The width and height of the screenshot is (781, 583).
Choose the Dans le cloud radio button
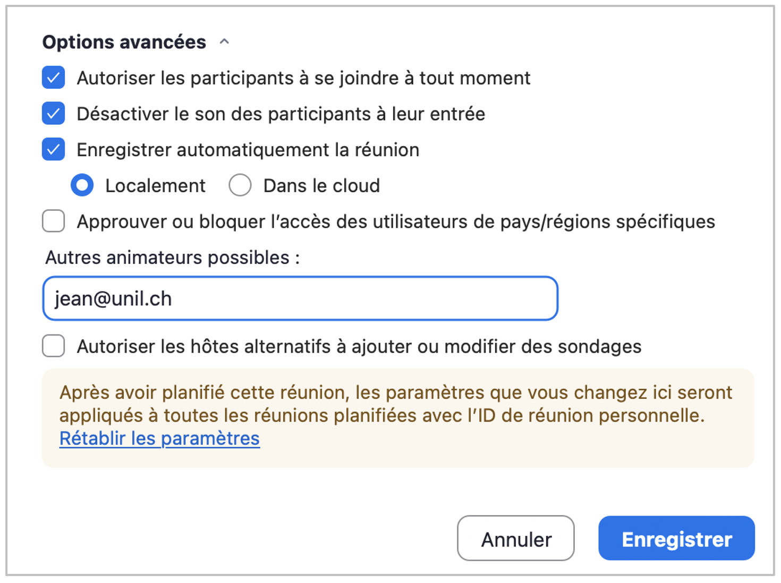click(x=240, y=185)
